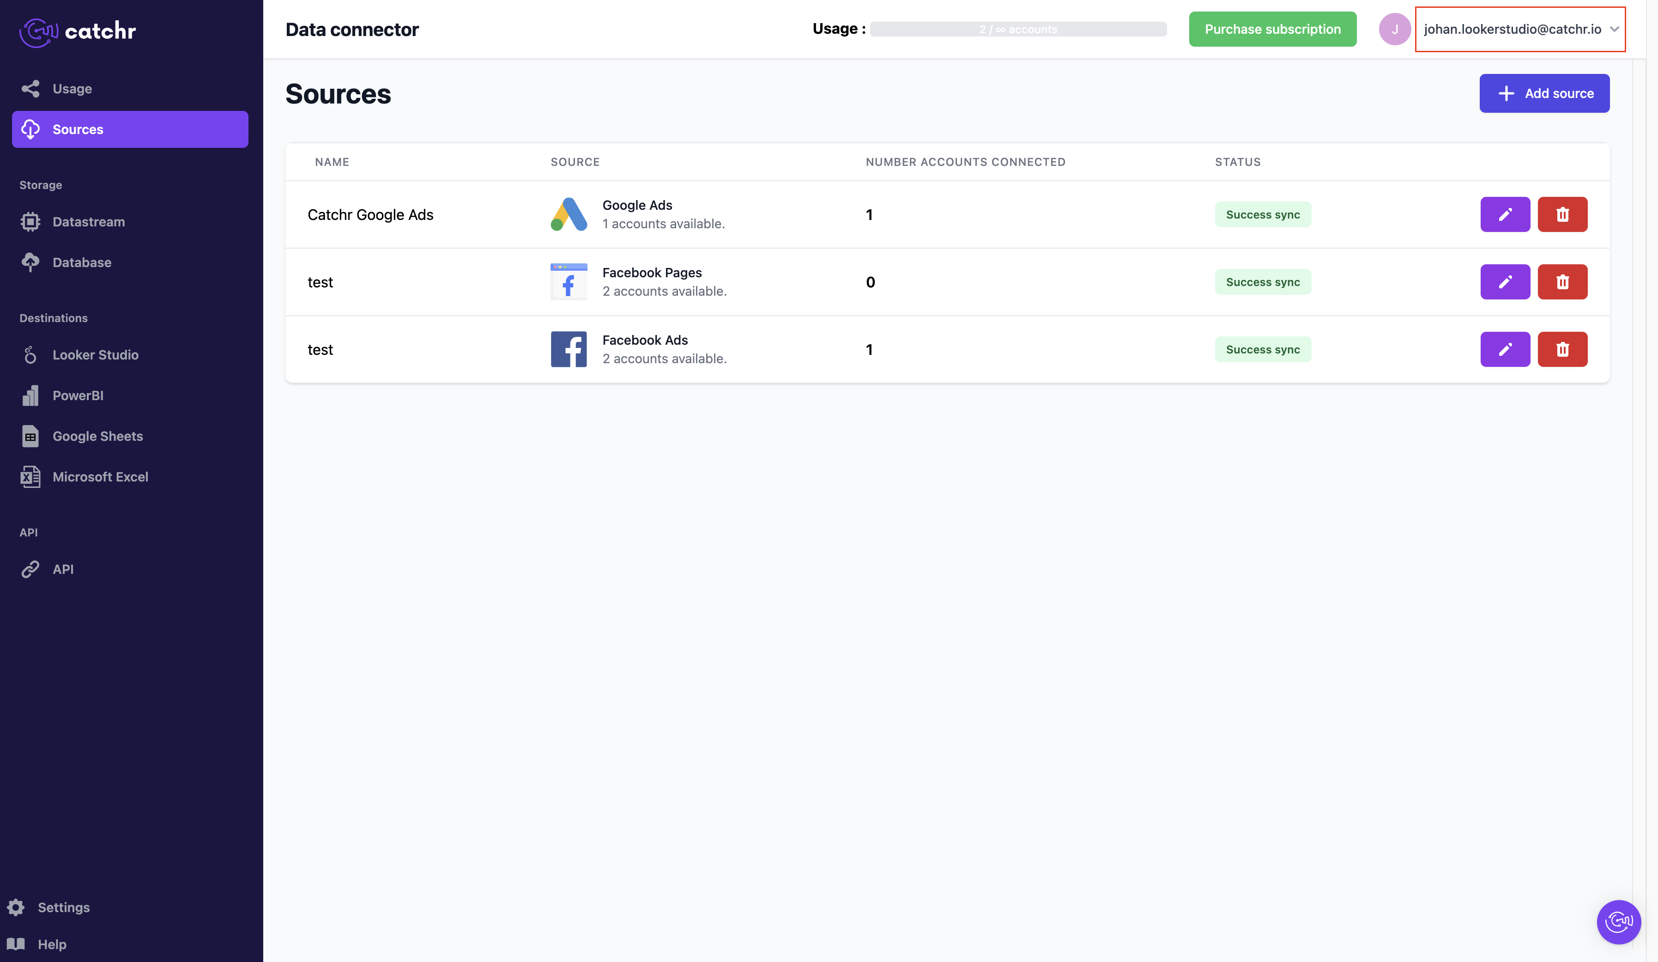
Task: Click the catchr logo
Action: (x=78, y=31)
